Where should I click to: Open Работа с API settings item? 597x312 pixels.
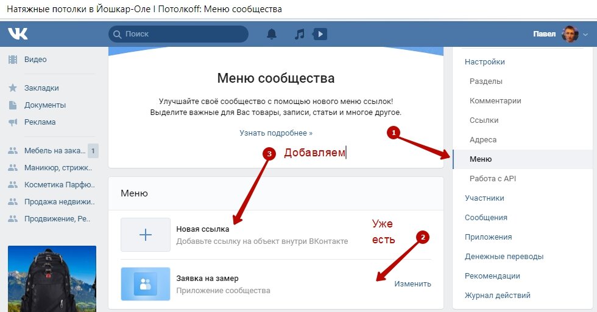click(x=493, y=179)
